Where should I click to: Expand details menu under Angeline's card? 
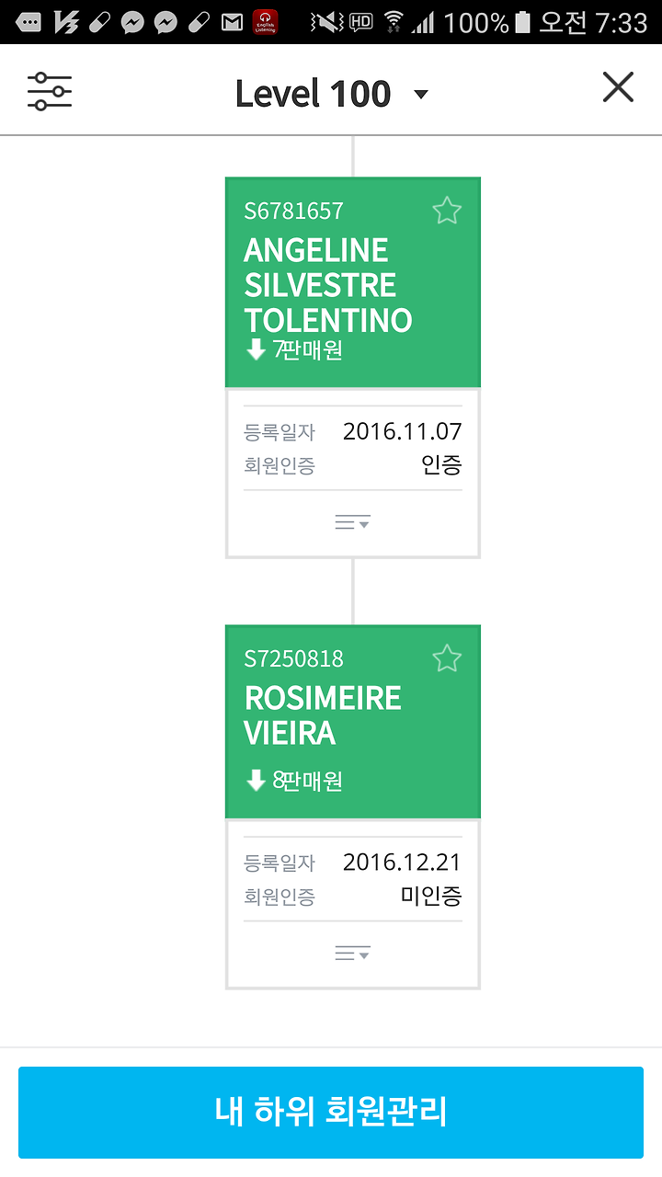pos(352,522)
